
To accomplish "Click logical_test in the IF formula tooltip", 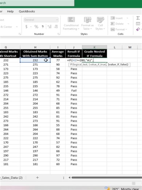I will (x=80, y=65).
